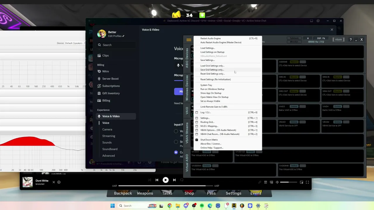The height and width of the screenshot is (210, 374).
Task: Open Settings... from Matrix menu
Action: (x=205, y=118)
